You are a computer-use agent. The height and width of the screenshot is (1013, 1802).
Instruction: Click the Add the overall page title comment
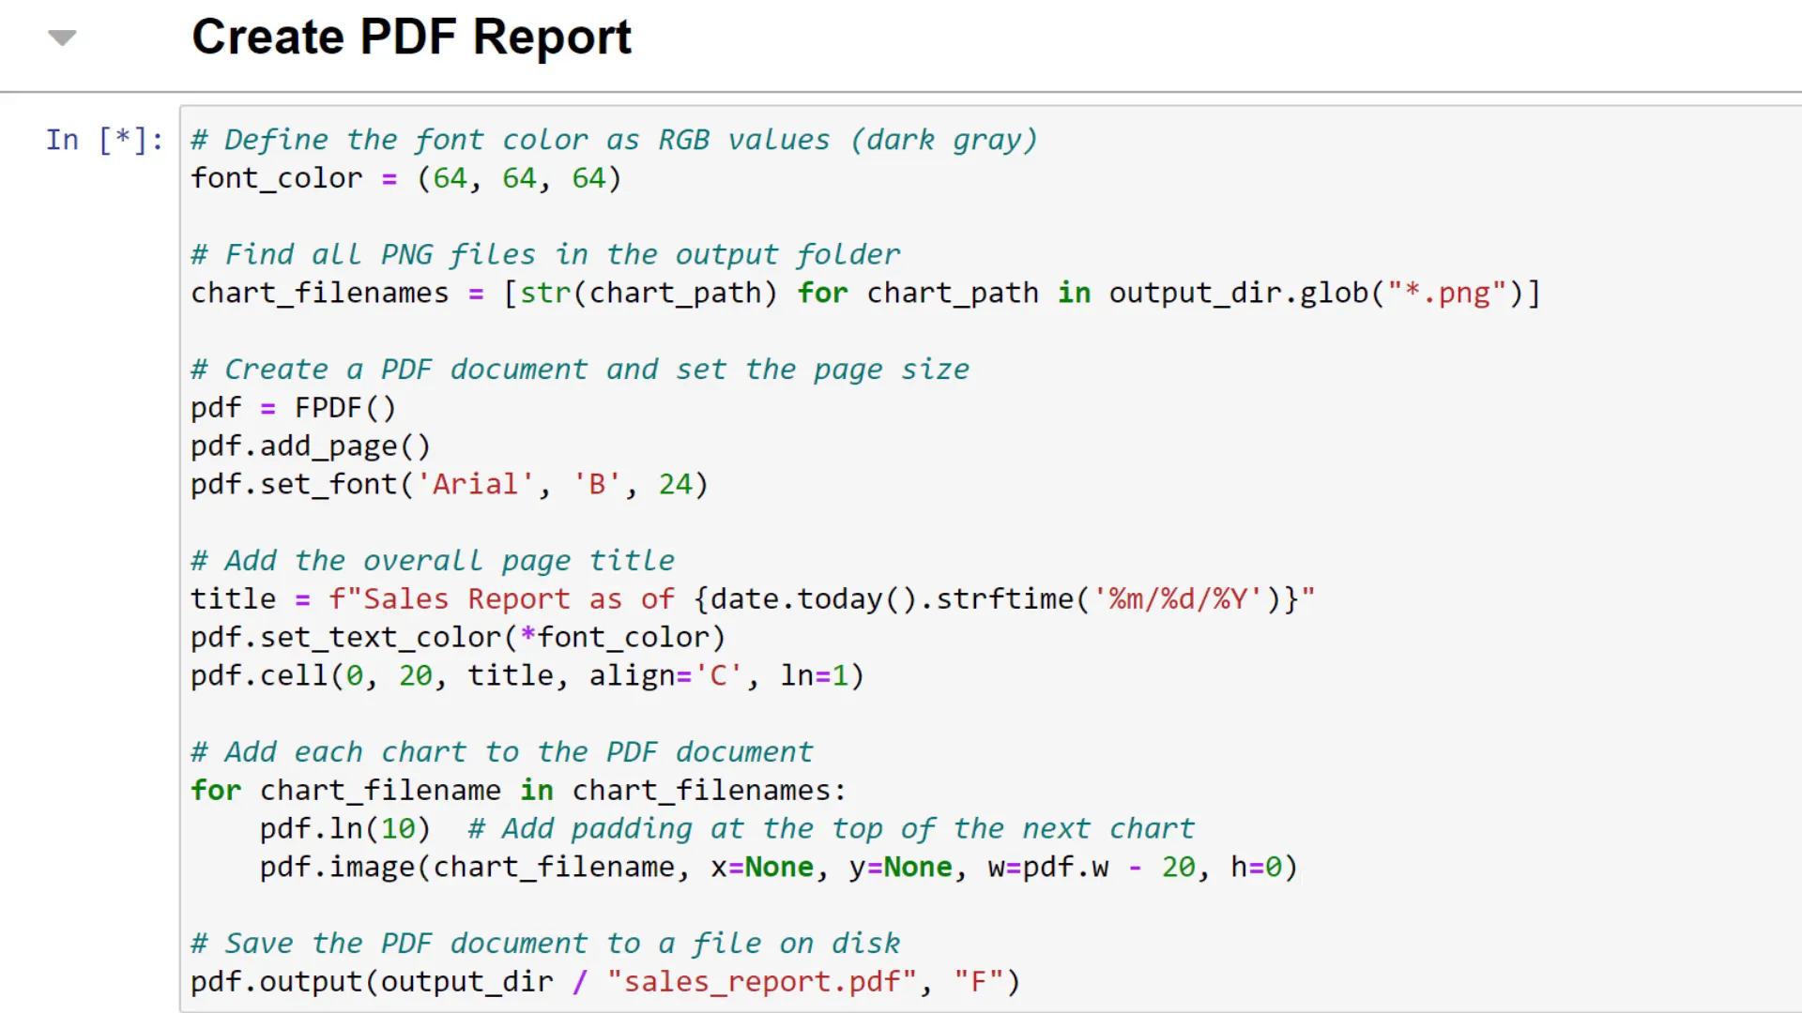(433, 561)
